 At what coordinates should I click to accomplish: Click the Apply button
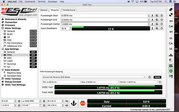157,77
